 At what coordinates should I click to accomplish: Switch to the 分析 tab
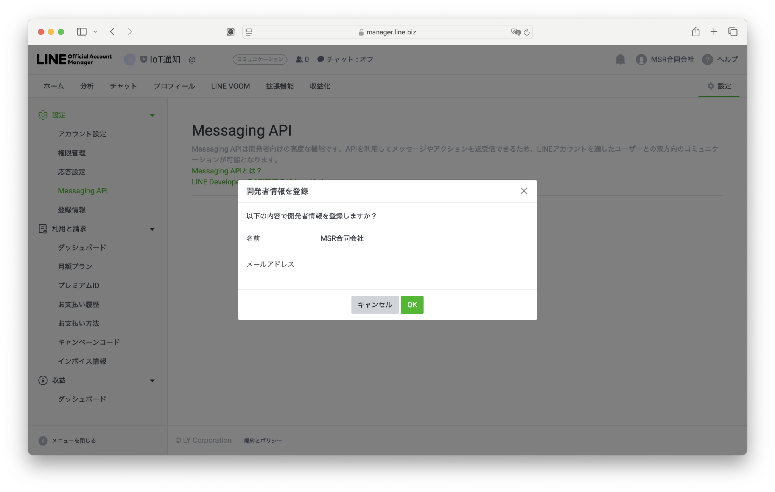(87, 86)
